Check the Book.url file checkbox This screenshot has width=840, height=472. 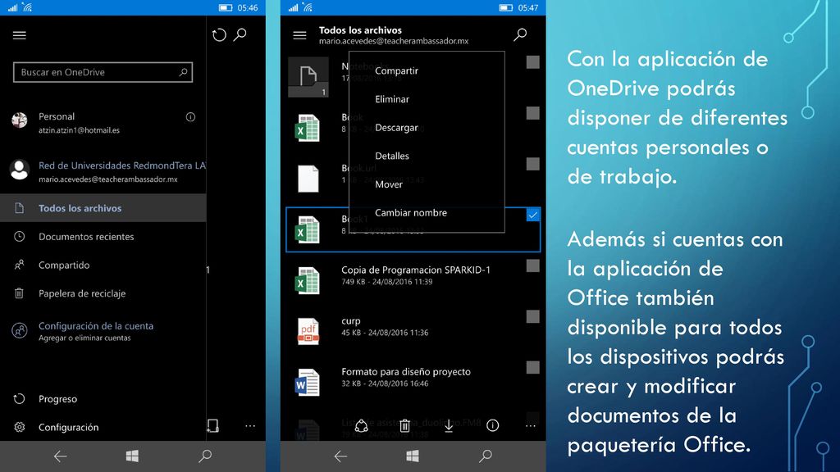click(532, 164)
